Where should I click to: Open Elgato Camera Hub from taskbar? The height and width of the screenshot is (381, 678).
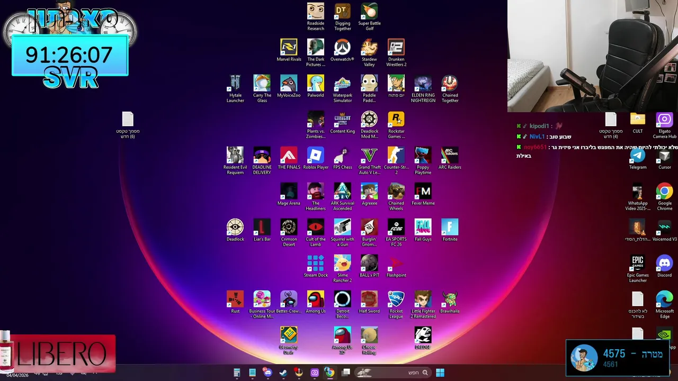[314, 373]
